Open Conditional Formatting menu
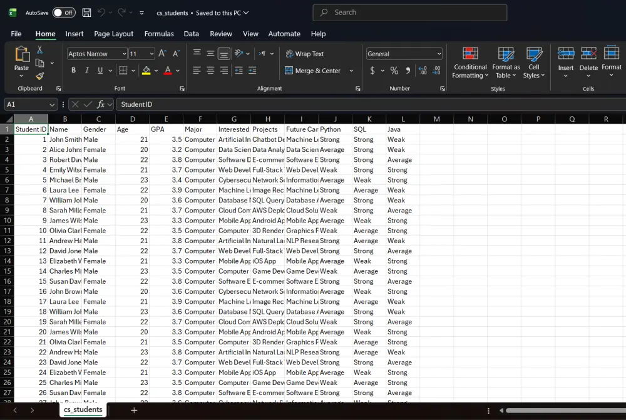 [x=470, y=62]
